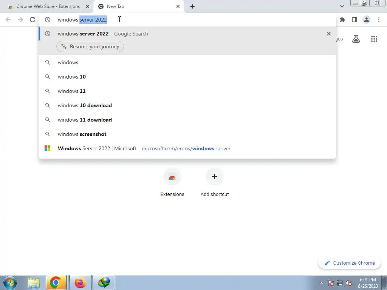
Task: Open tab search dropdown arrow
Action: 342,6
